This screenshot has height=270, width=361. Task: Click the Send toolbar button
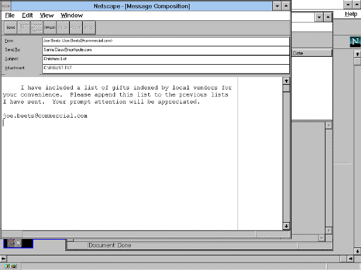(11, 28)
